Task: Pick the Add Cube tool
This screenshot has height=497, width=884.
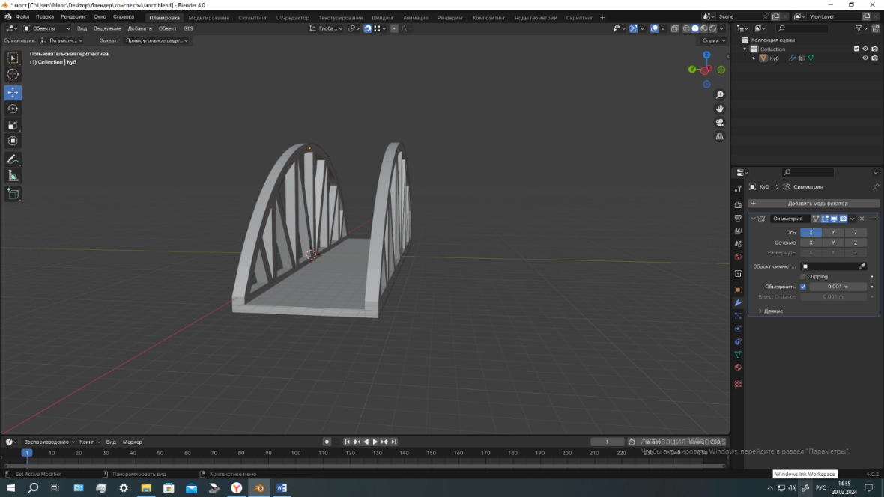Action: pyautogui.click(x=13, y=194)
